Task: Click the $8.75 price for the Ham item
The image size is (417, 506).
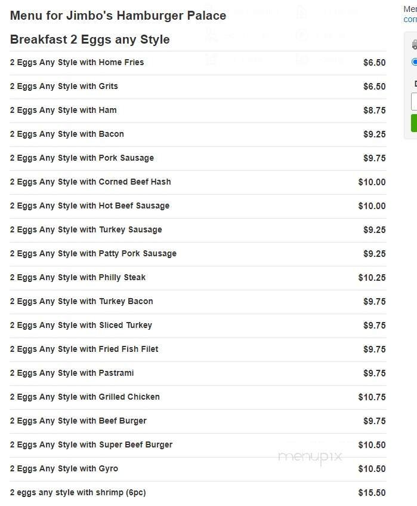Action: [x=374, y=111]
